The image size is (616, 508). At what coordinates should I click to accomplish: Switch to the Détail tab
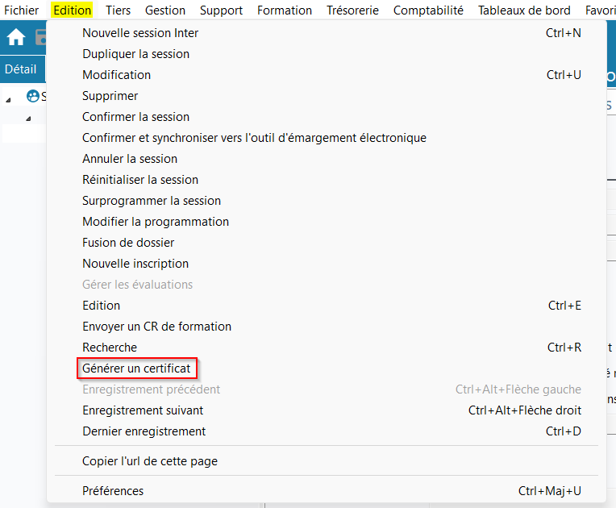(x=21, y=69)
